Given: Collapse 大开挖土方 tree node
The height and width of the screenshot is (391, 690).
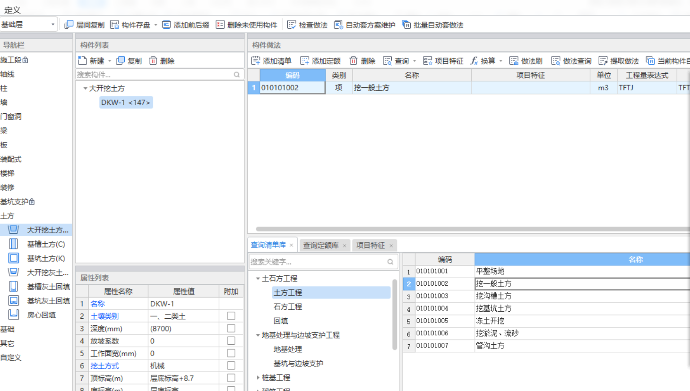Looking at the screenshot, I should coord(86,88).
